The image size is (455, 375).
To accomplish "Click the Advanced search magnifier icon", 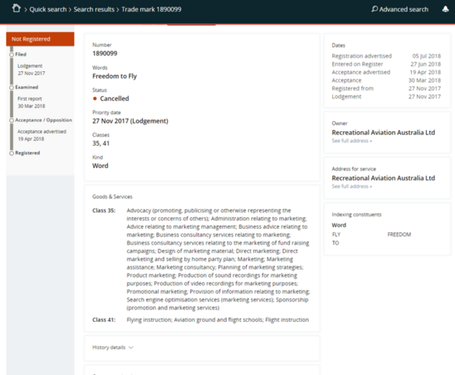I will coord(375,9).
